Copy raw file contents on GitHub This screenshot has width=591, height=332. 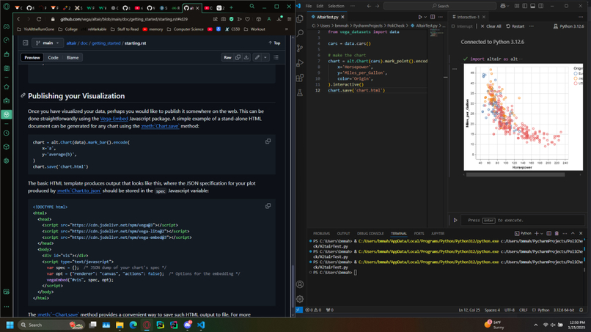point(238,58)
